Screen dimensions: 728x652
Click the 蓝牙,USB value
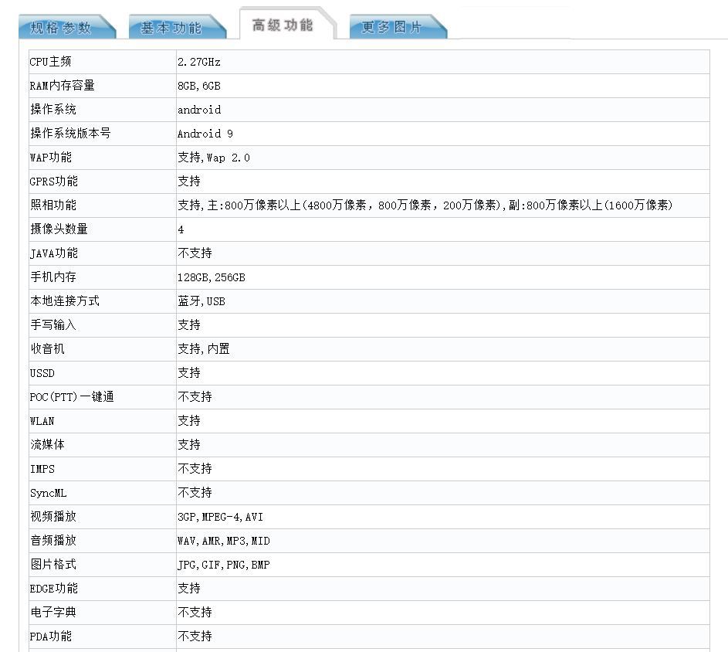coord(201,301)
